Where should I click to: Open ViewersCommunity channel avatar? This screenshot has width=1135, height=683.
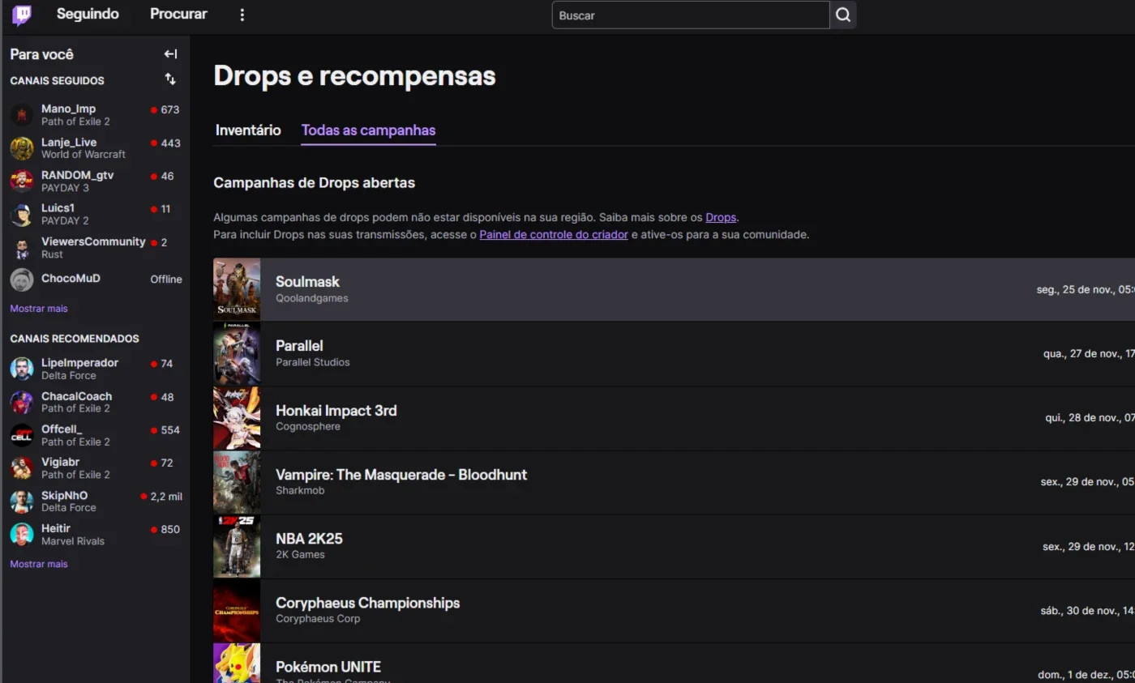pyautogui.click(x=22, y=248)
